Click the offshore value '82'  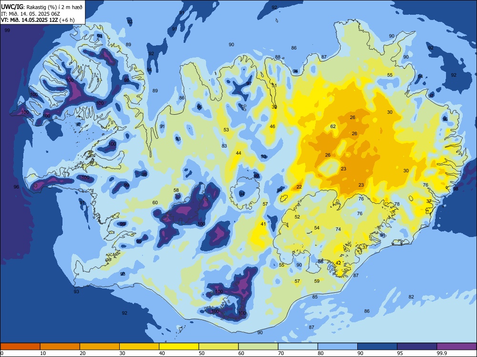[411, 297]
